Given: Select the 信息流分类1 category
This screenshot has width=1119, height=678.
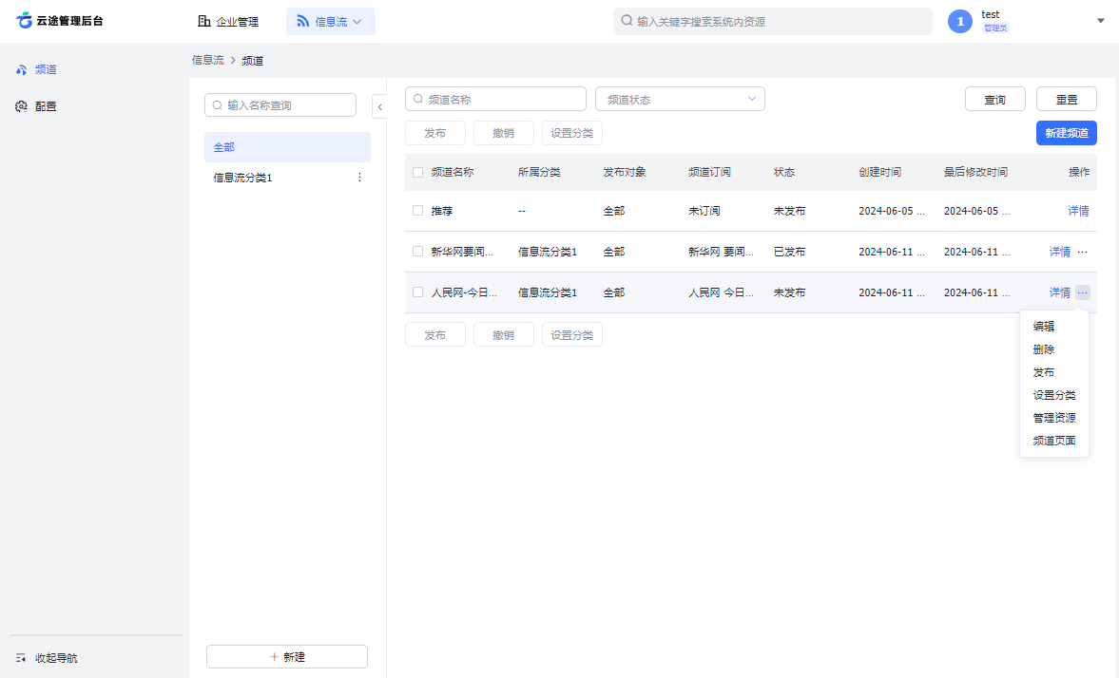Looking at the screenshot, I should coord(242,178).
